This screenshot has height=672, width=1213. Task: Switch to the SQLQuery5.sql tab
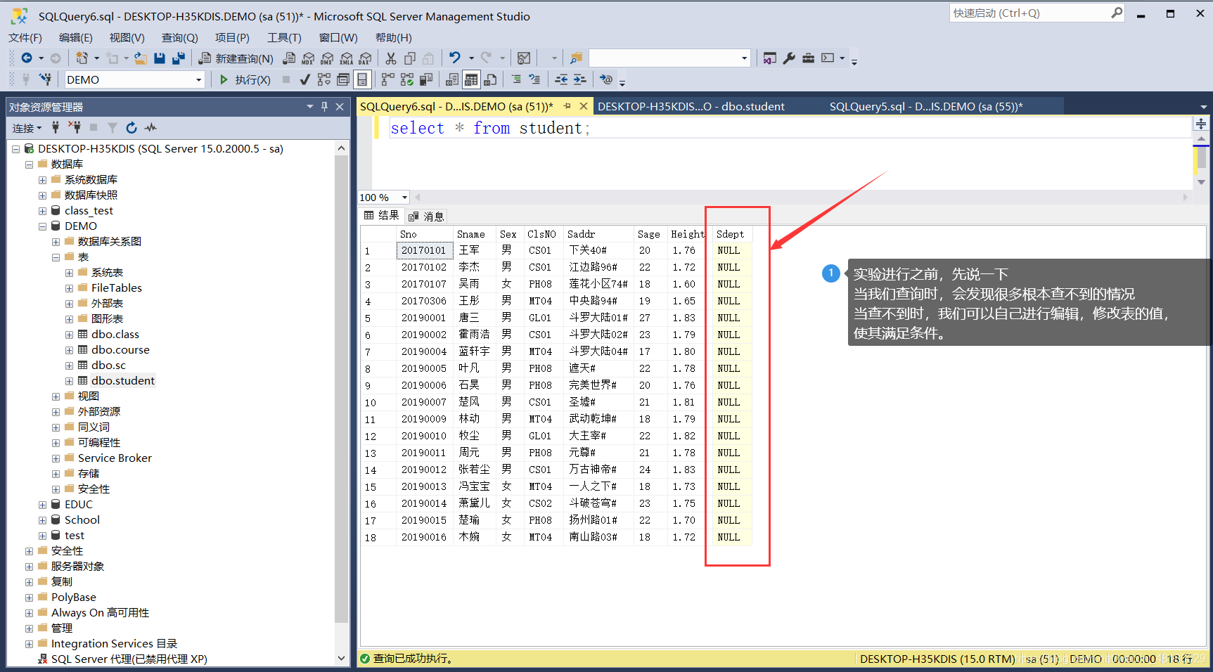925,106
